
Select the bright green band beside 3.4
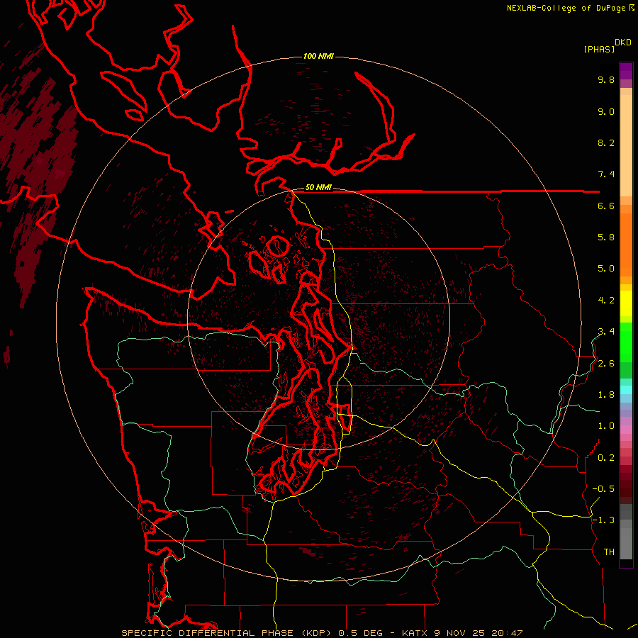click(626, 342)
